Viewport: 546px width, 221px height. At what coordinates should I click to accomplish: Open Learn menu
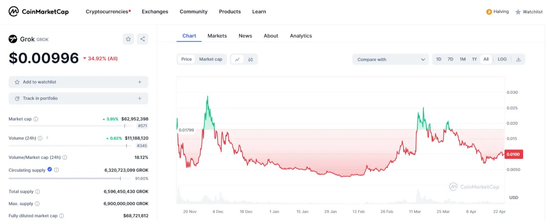click(x=259, y=12)
